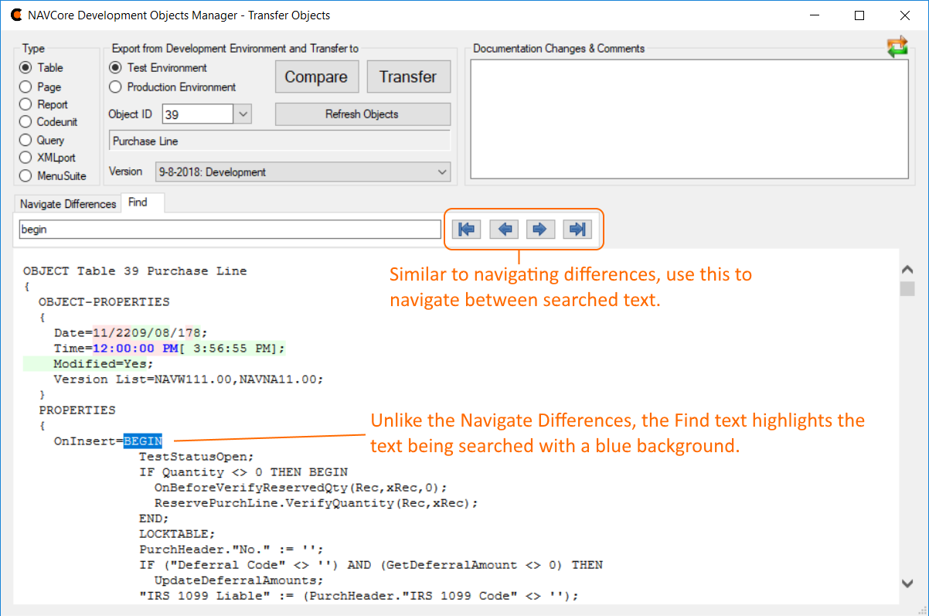This screenshot has width=929, height=616.
Task: Jump to the first search match
Action: pos(466,229)
